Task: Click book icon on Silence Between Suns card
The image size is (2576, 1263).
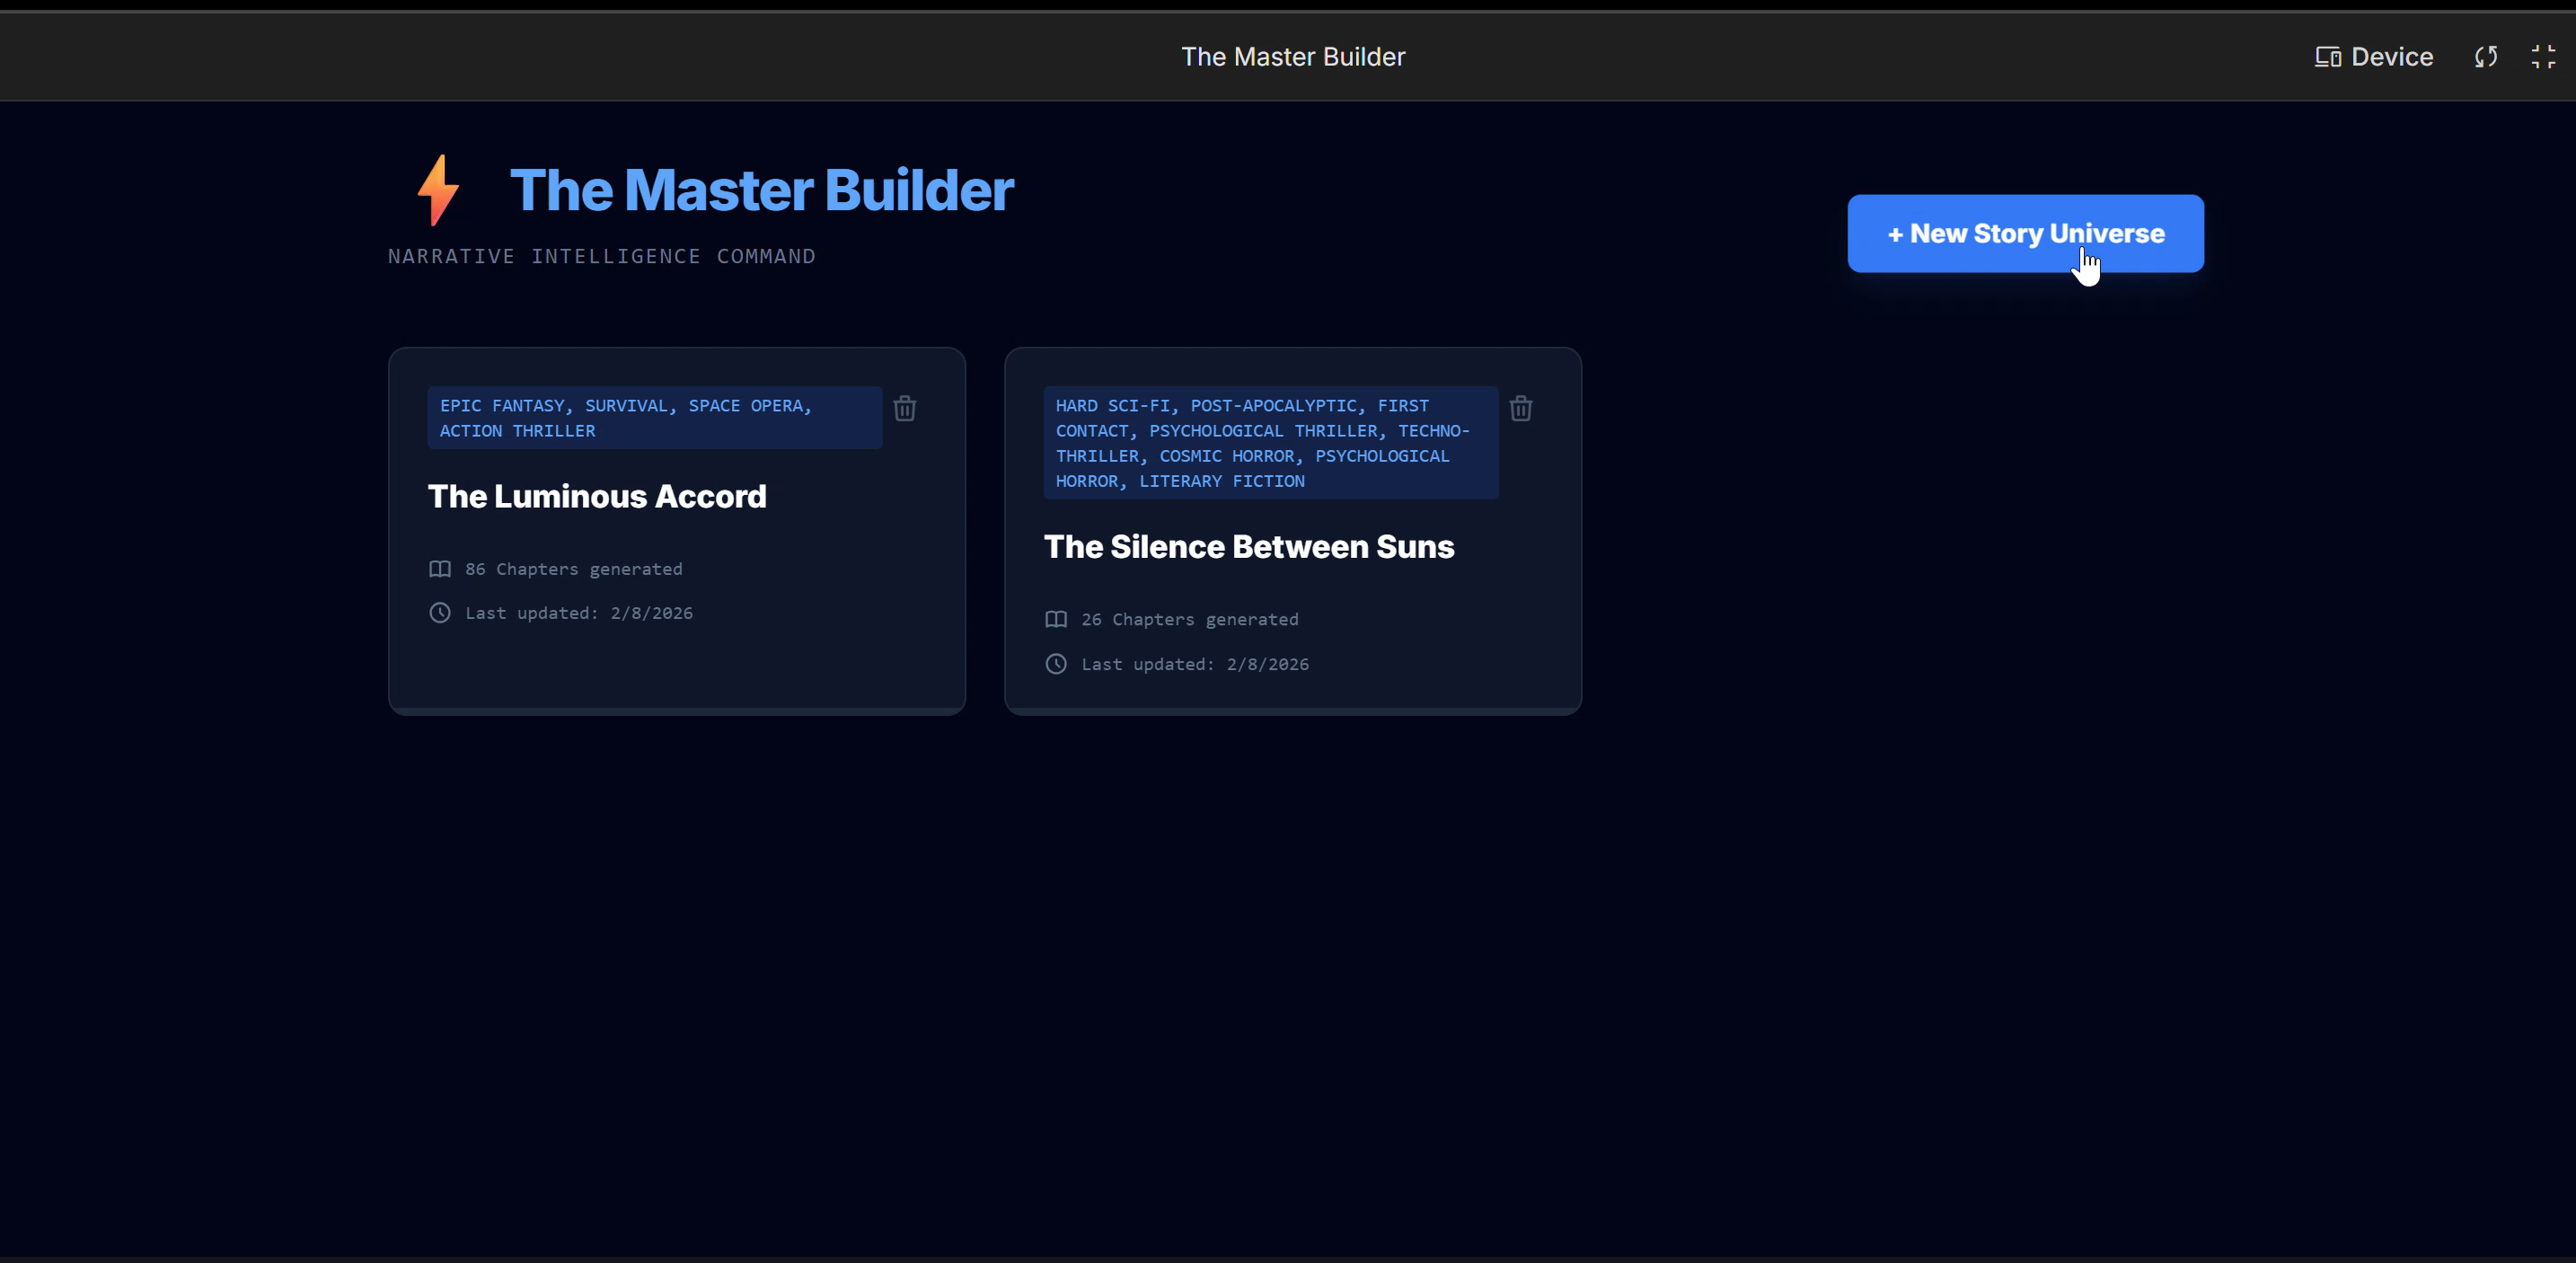Action: coord(1056,619)
